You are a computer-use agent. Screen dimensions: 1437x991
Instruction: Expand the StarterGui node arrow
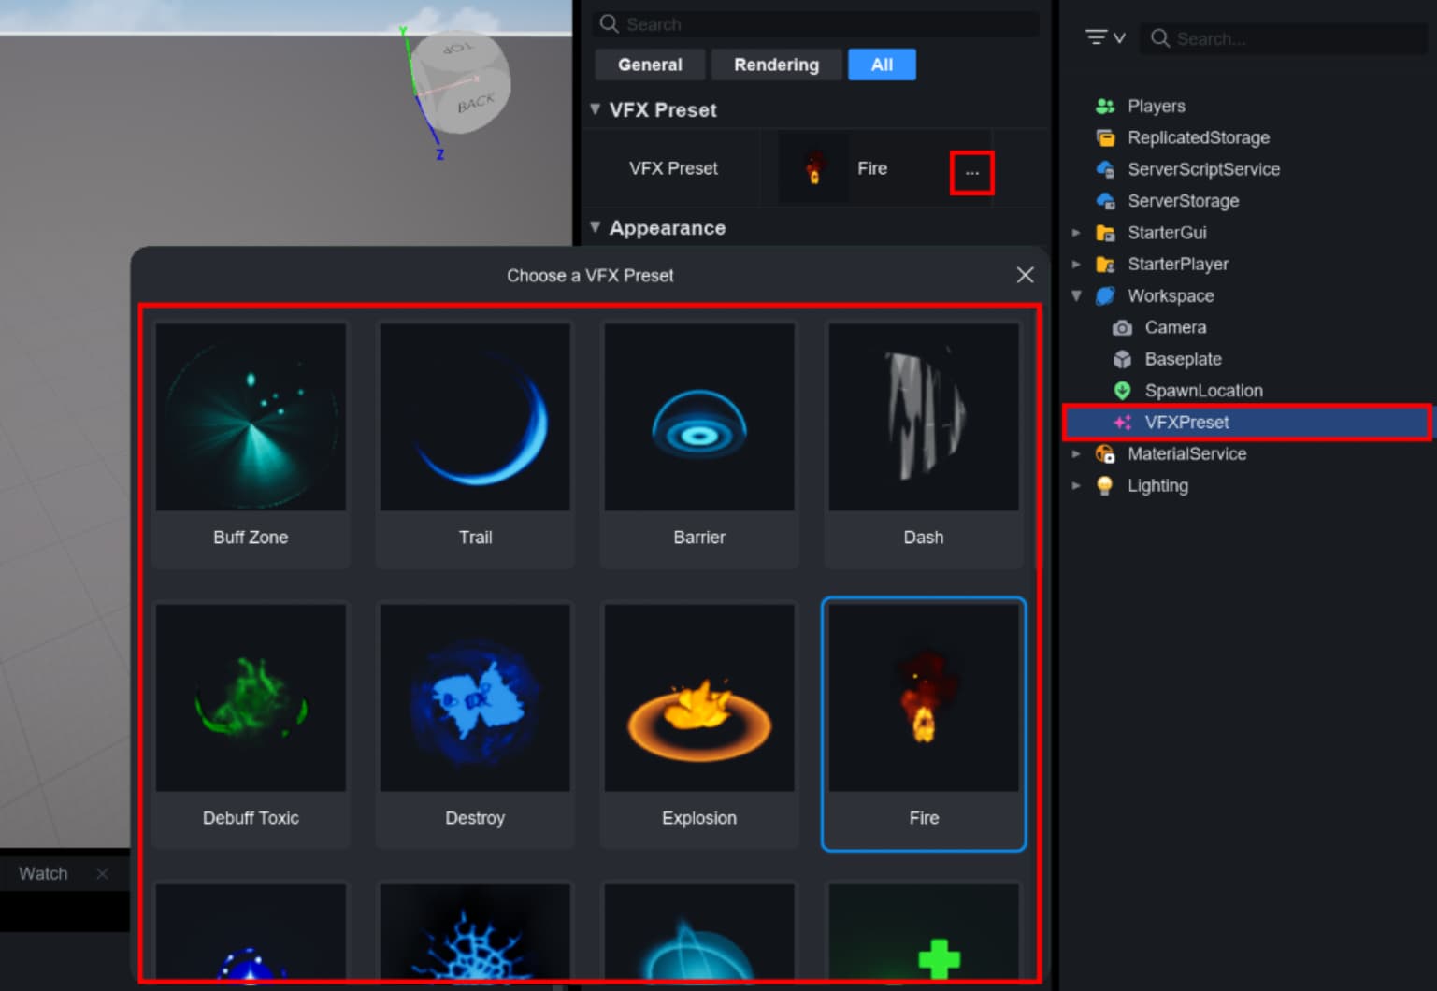pos(1076,233)
